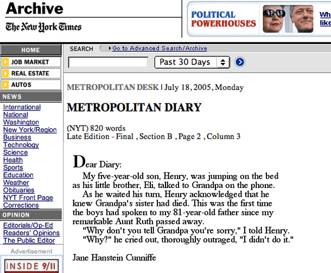Screen dimensions: 331x273
Task: Open Editorials/Op-Ed under Opinion
Action: [28, 226]
